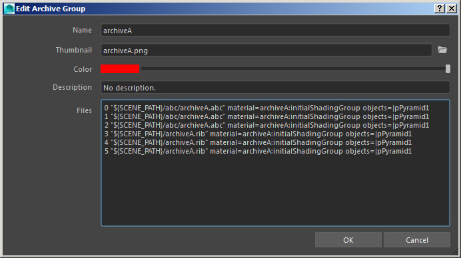Select file entry 1 in Files list

(266, 116)
